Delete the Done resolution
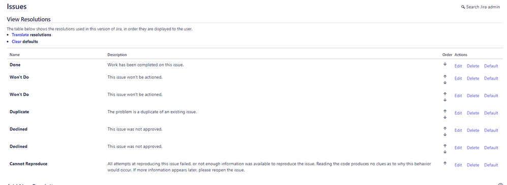This screenshot has height=185, width=507. [x=473, y=66]
